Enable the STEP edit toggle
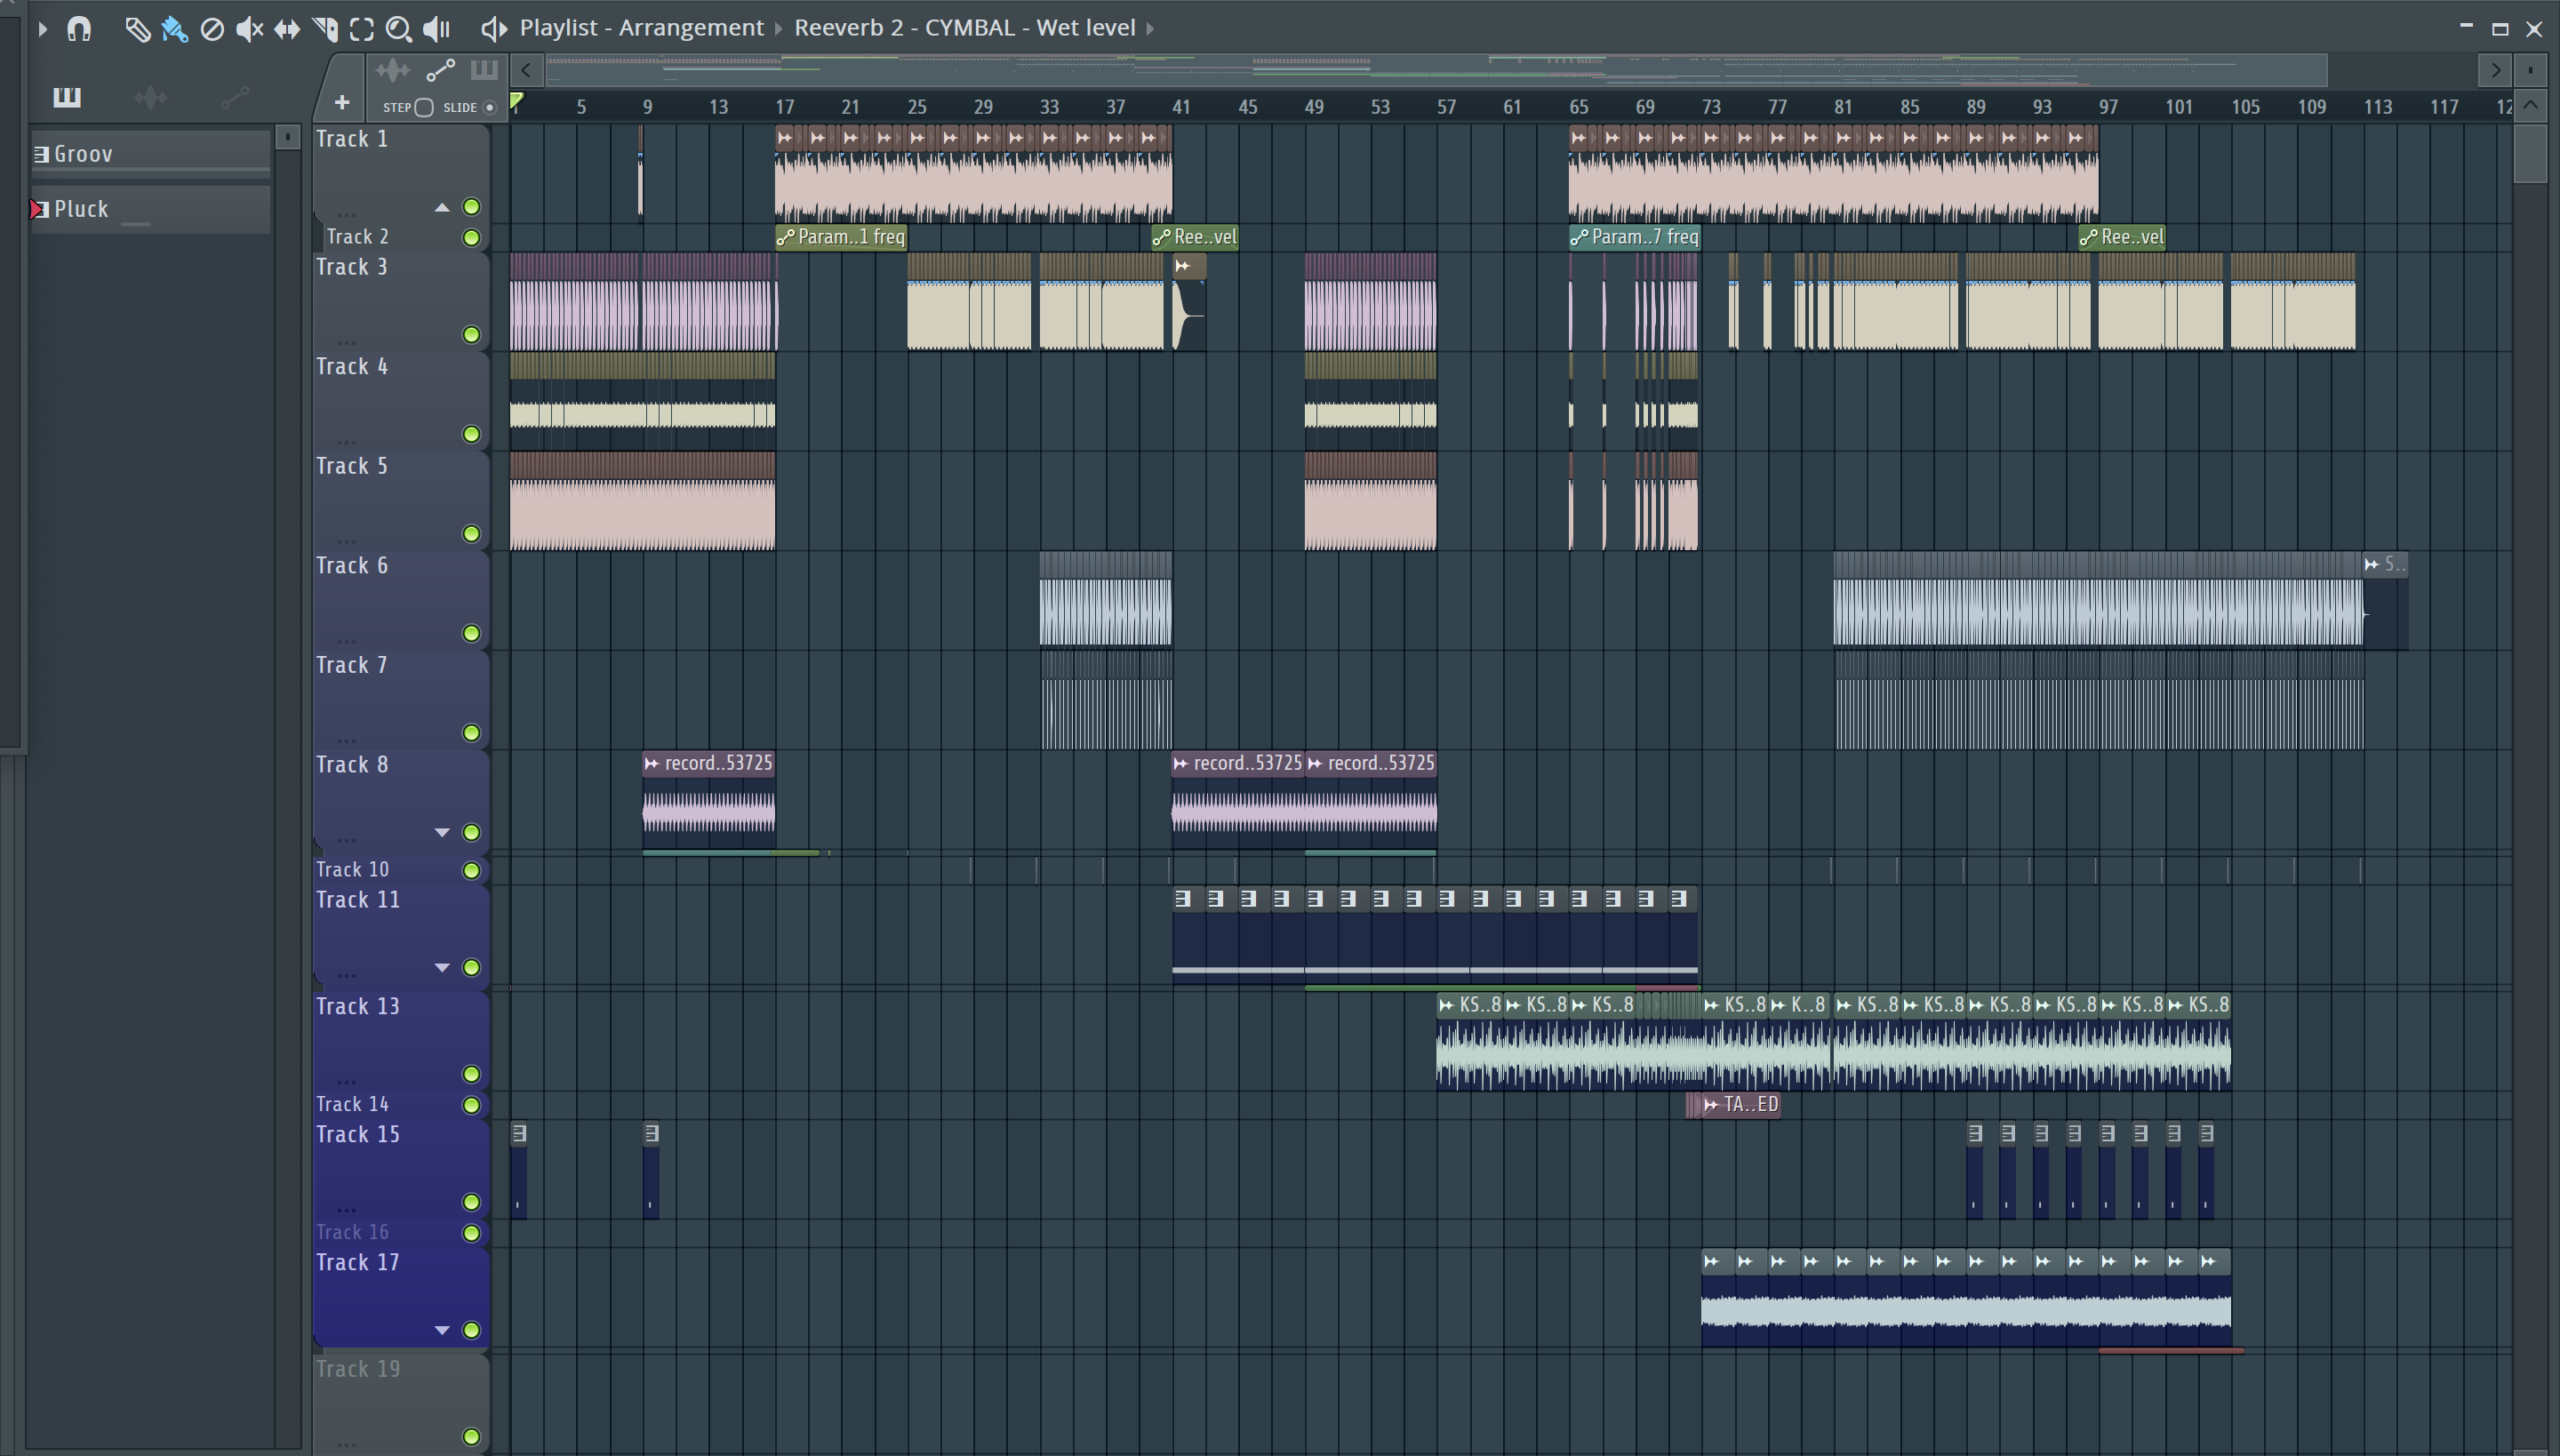 point(423,107)
